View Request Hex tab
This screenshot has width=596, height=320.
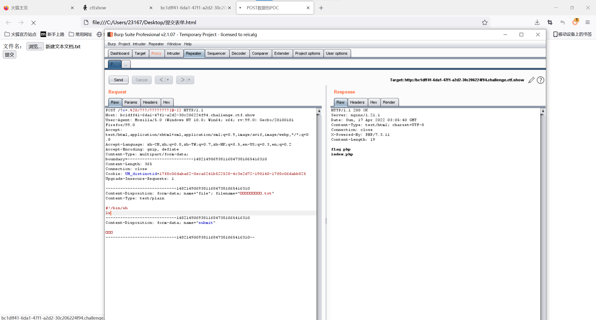(x=166, y=102)
